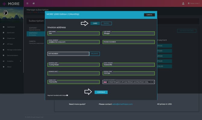
Task: Select the EDITION 2 subscription option
Action: (x=36, y=34)
